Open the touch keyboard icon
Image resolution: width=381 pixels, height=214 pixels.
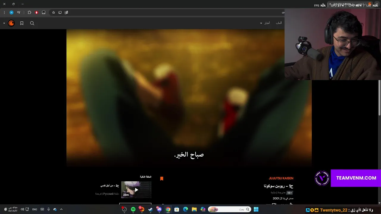click(x=42, y=209)
